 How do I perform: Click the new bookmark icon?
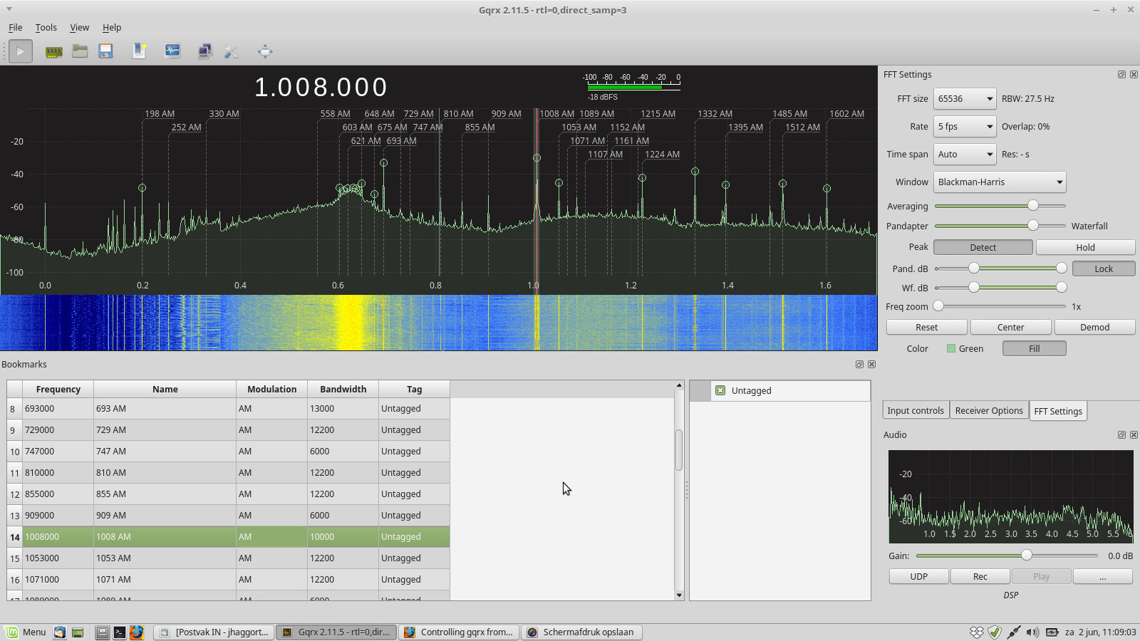point(139,51)
